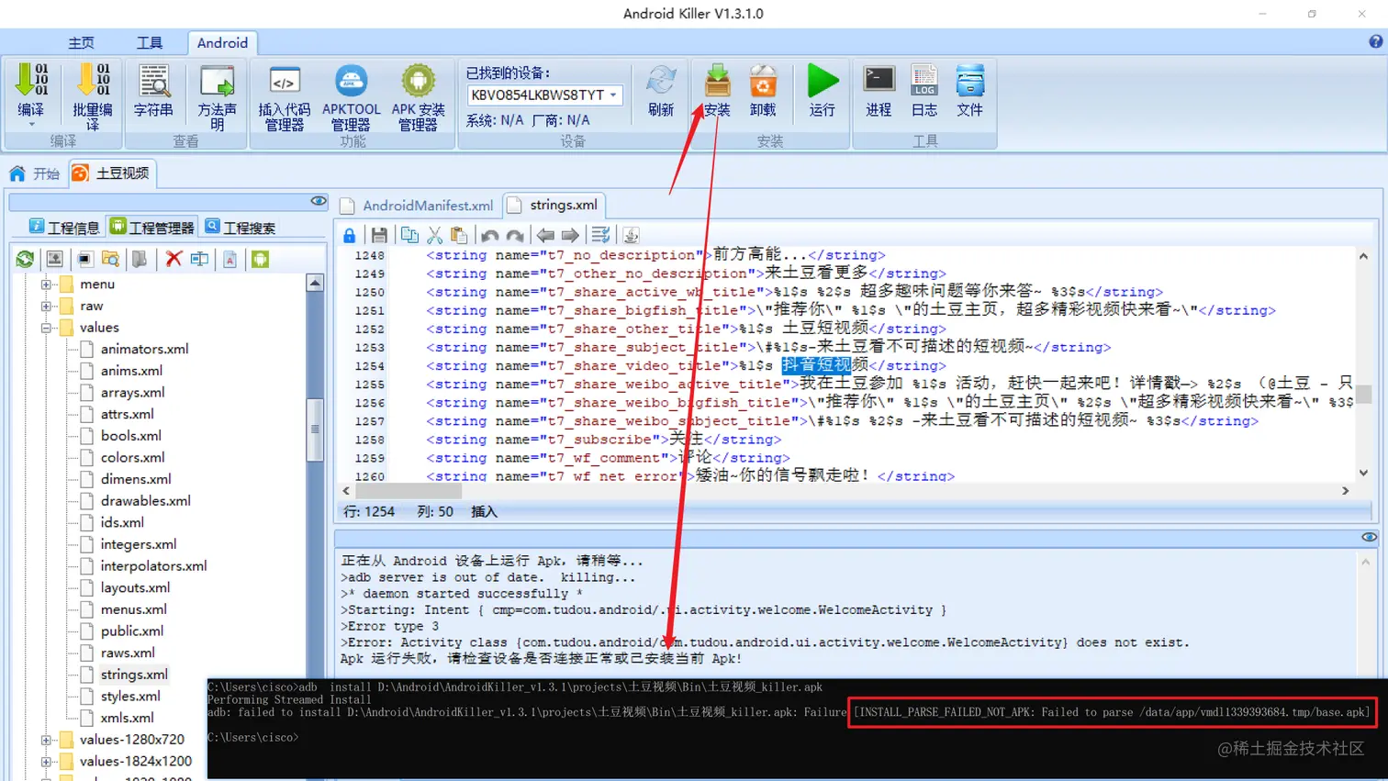Switch to 工程搜索 panel tab

point(241,228)
